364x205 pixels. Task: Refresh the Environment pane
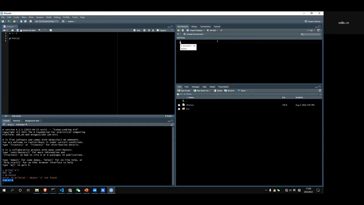click(318, 30)
